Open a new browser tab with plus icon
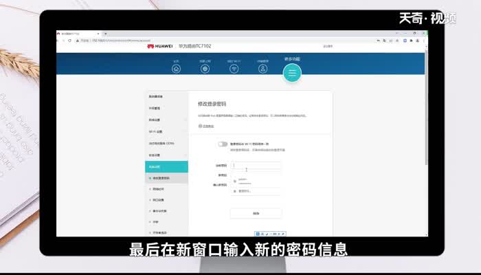The height and width of the screenshot is (275, 481). coord(106,34)
